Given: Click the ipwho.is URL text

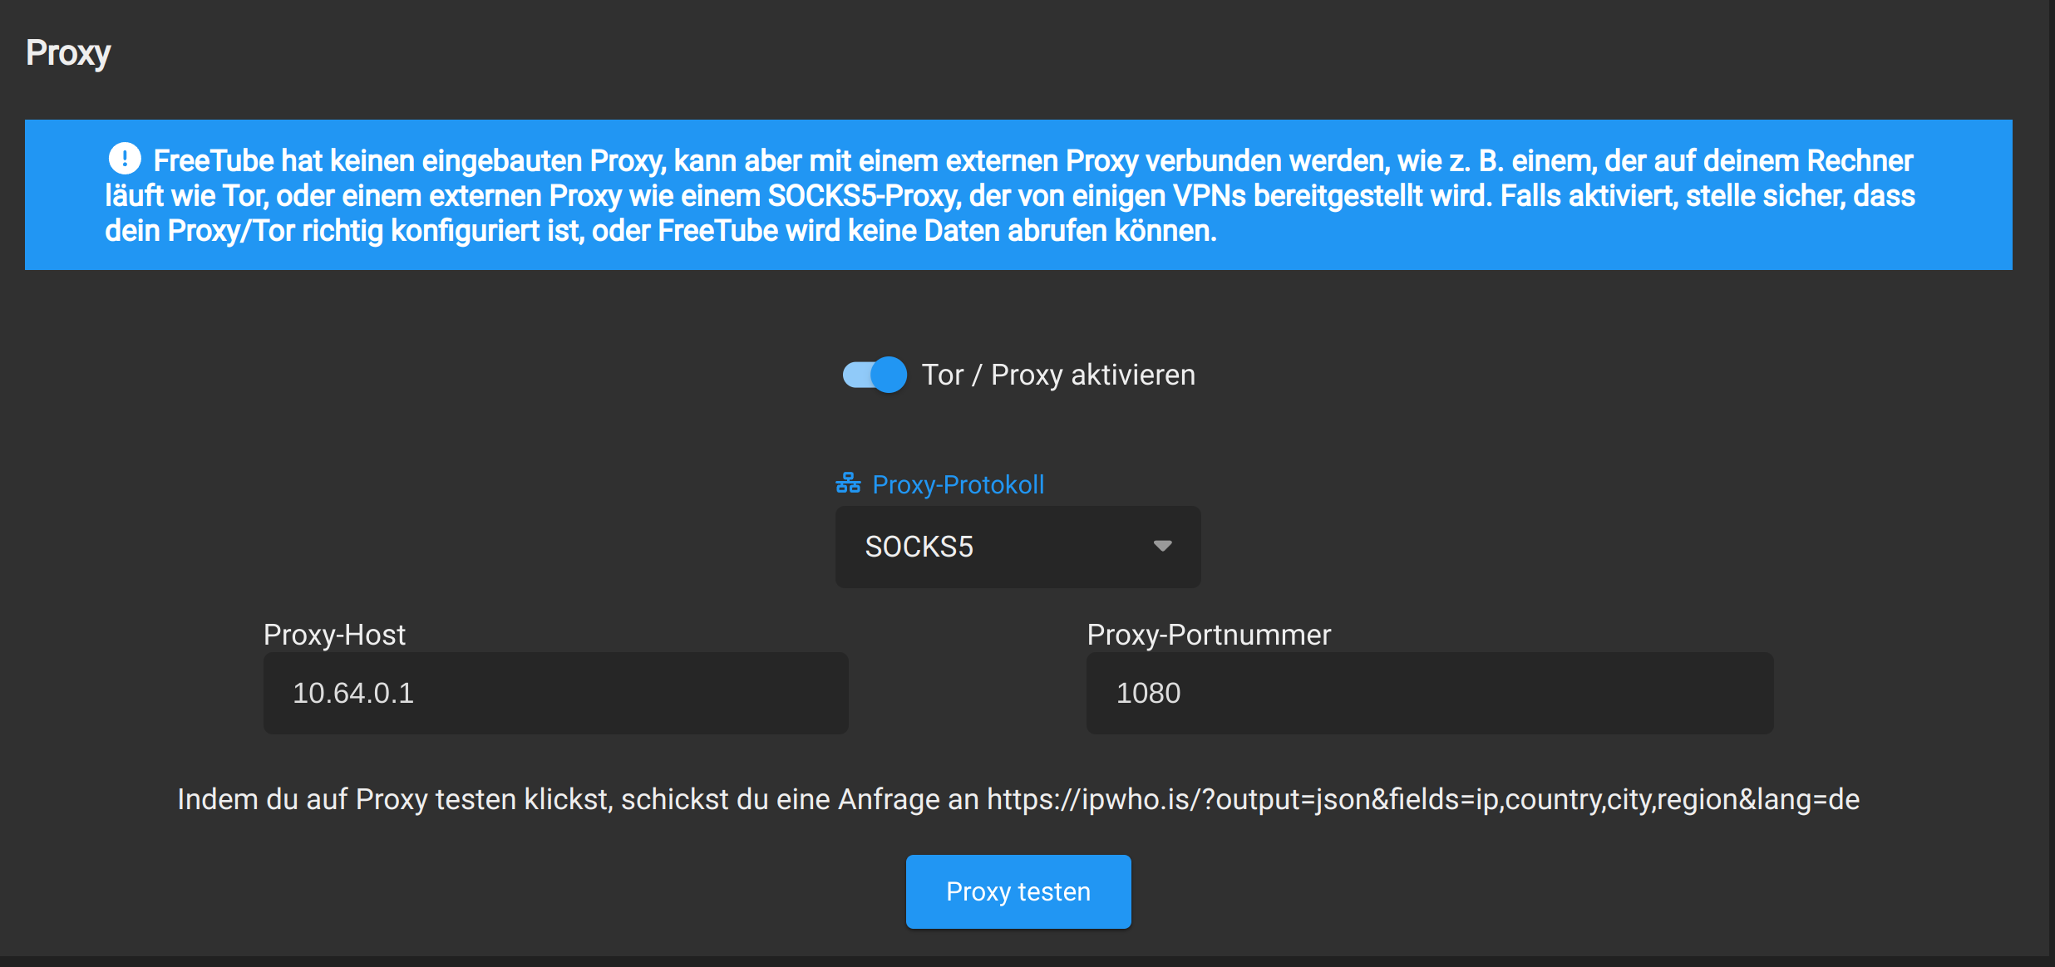Looking at the screenshot, I should (1422, 799).
